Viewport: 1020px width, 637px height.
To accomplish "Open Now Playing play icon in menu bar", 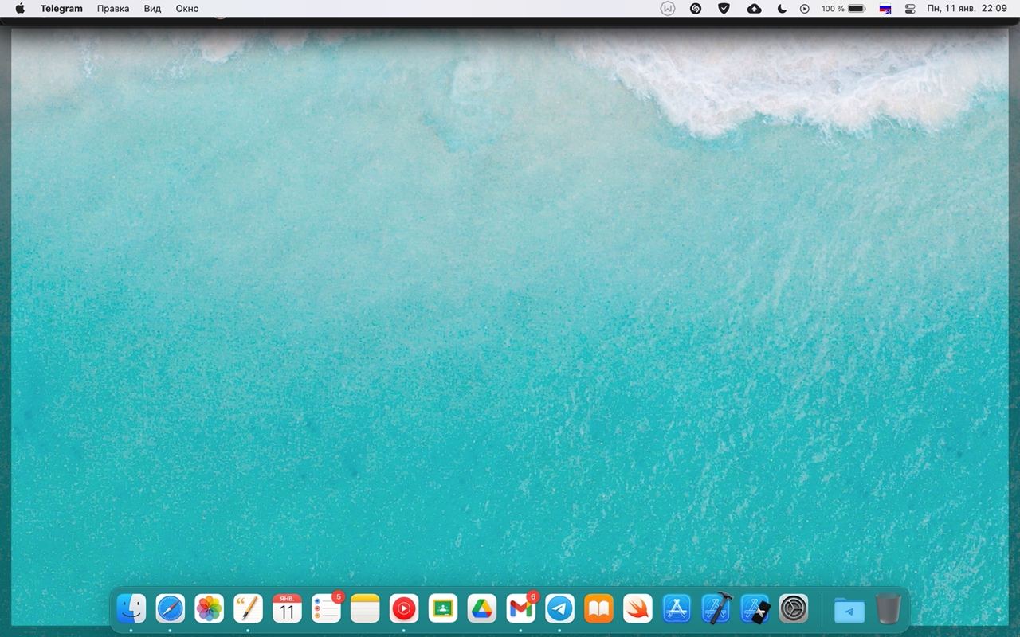I will pos(805,9).
